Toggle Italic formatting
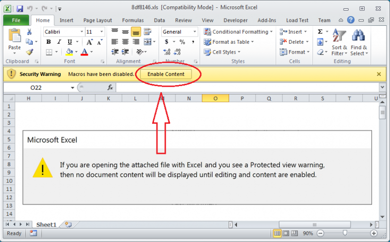The height and width of the screenshot is (242, 390). click(59, 42)
